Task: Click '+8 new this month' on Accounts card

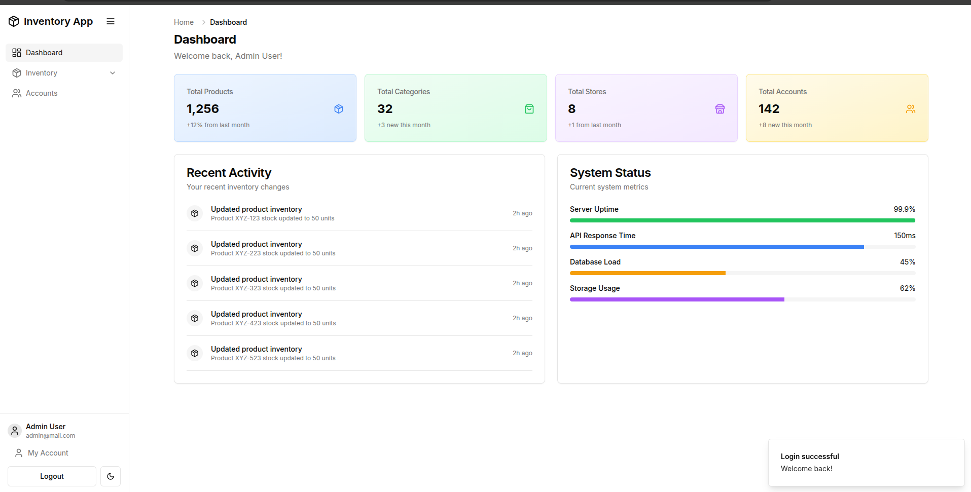Action: (x=785, y=125)
